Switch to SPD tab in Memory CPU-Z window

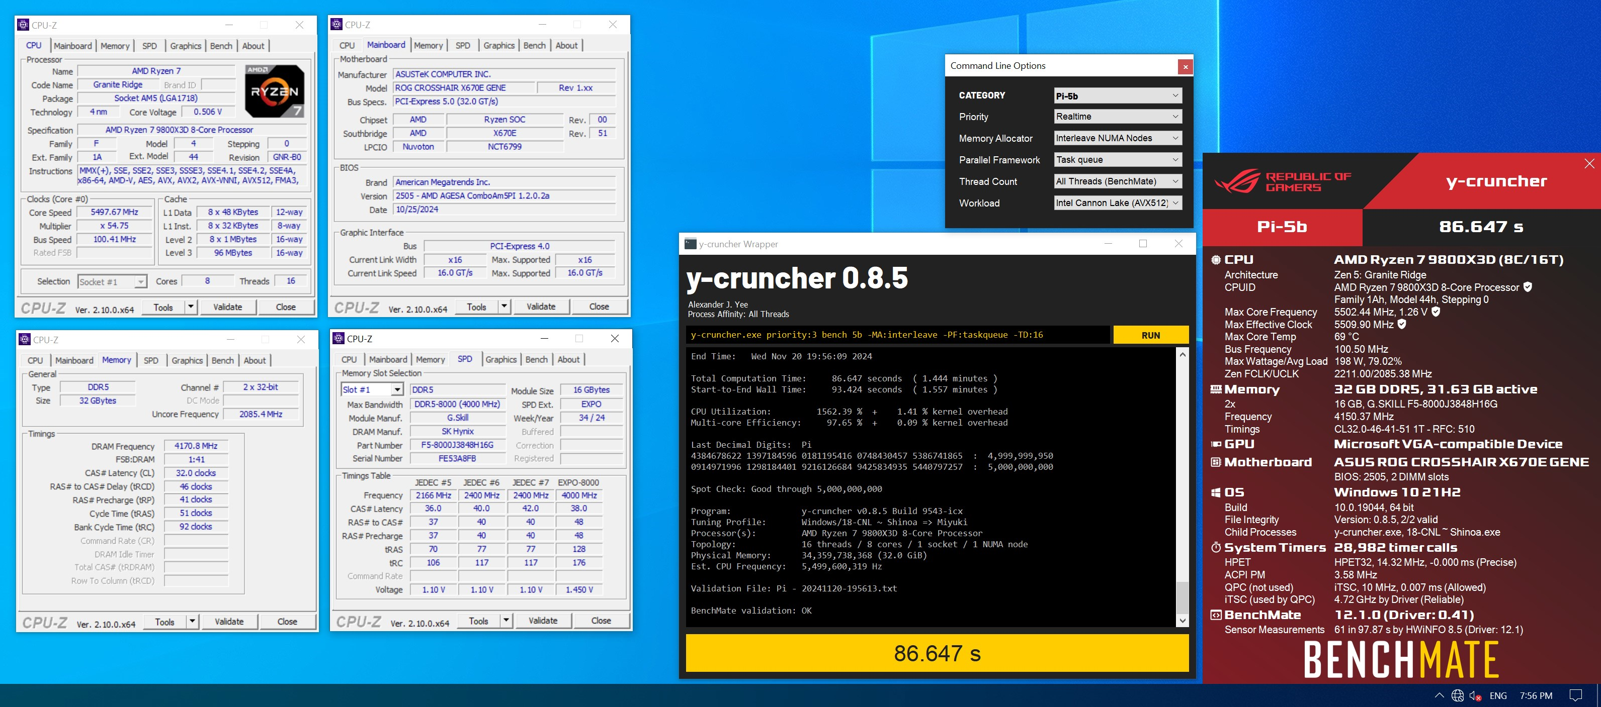click(x=151, y=360)
